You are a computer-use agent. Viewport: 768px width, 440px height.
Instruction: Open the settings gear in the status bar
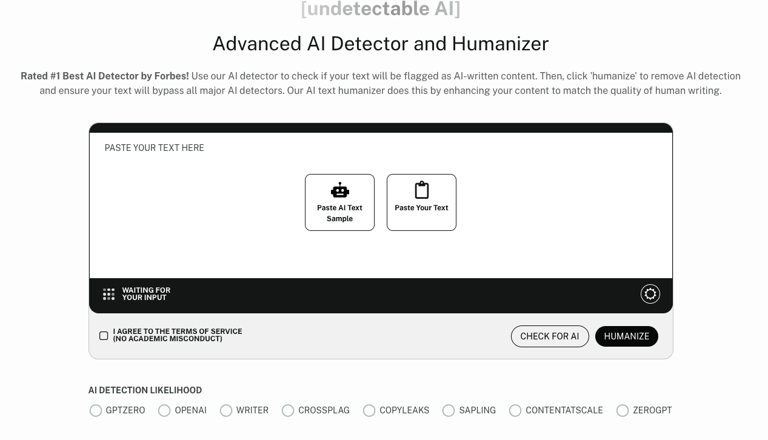(x=650, y=294)
